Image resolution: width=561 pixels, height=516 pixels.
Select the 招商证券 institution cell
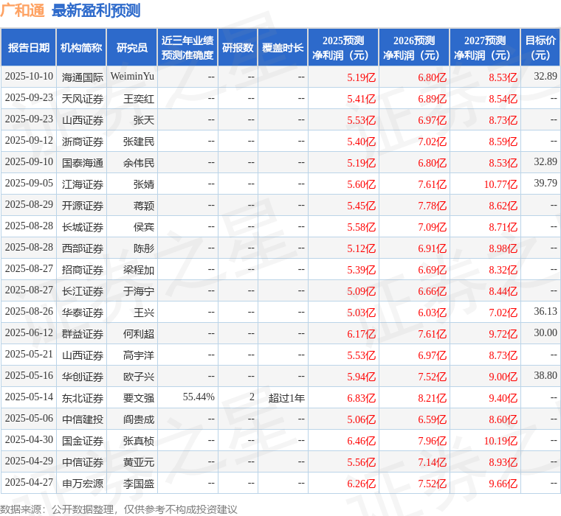83,270
